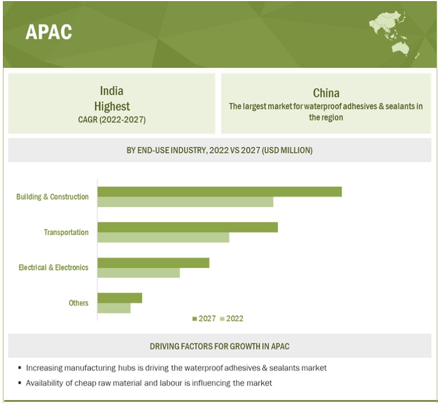The width and height of the screenshot is (438, 403).
Task: Click the Electrical & Electronics 2027 bar
Action: (153, 263)
